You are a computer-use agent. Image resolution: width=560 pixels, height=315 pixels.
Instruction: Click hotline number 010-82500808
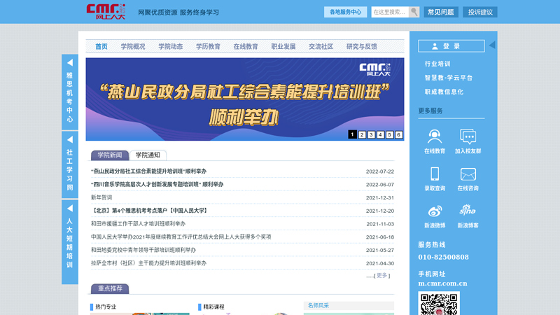(444, 257)
